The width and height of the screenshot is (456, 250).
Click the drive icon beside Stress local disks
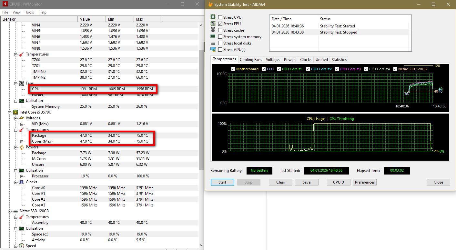tap(213, 43)
